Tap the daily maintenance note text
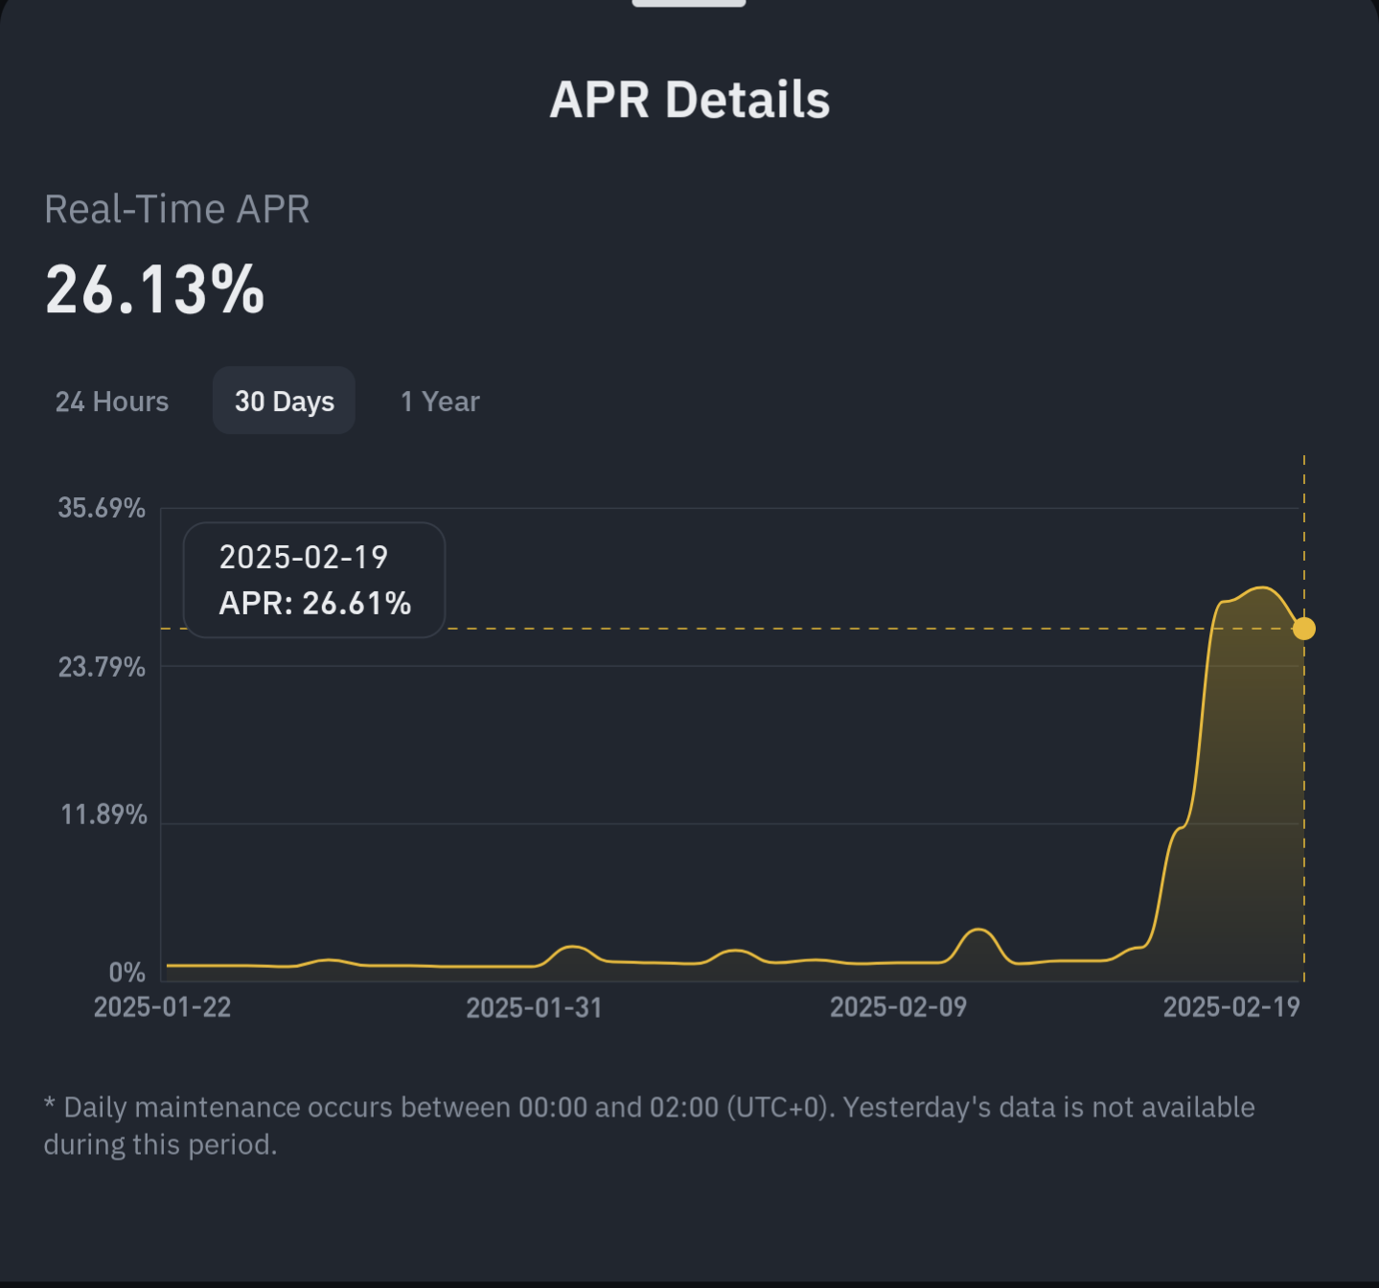 tap(649, 1126)
